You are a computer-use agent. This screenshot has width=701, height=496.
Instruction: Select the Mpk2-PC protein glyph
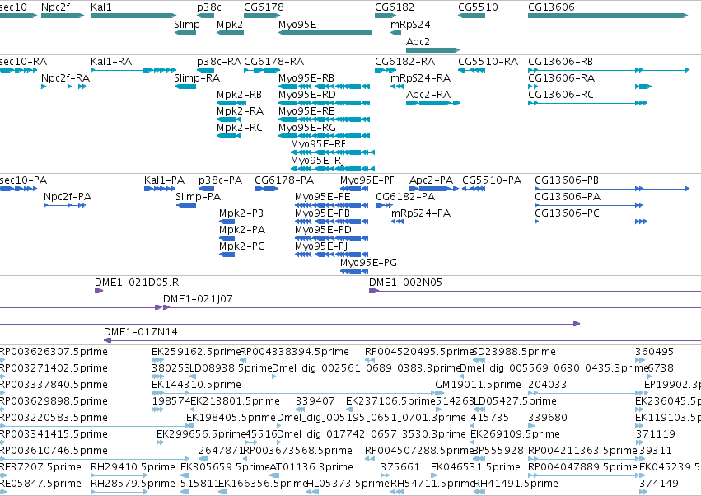pyautogui.click(x=227, y=255)
